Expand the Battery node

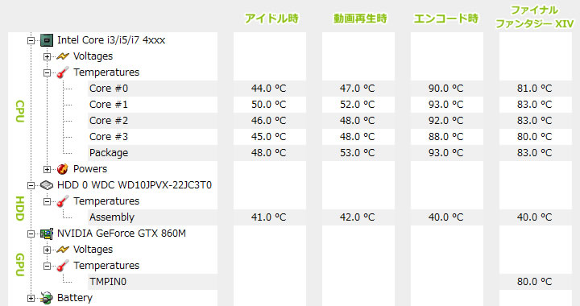(31, 298)
